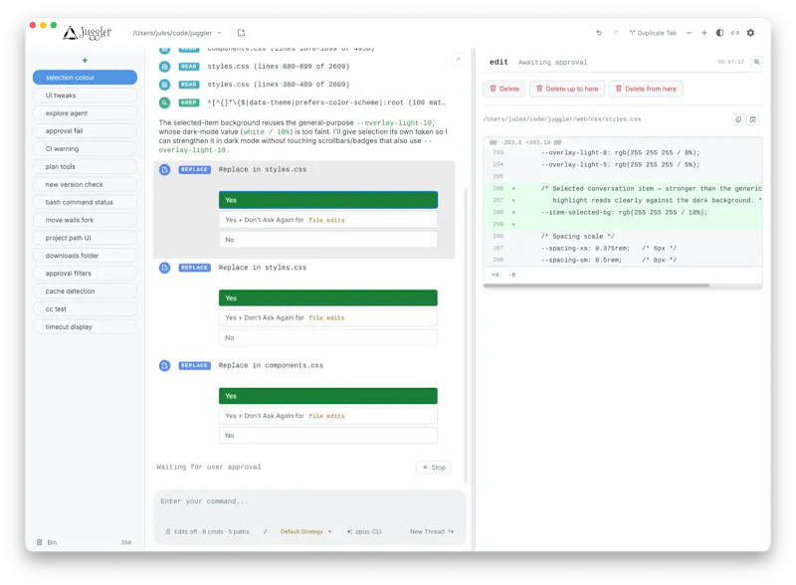Open the 'cache detection' conversation
796x585 pixels.
click(x=85, y=291)
